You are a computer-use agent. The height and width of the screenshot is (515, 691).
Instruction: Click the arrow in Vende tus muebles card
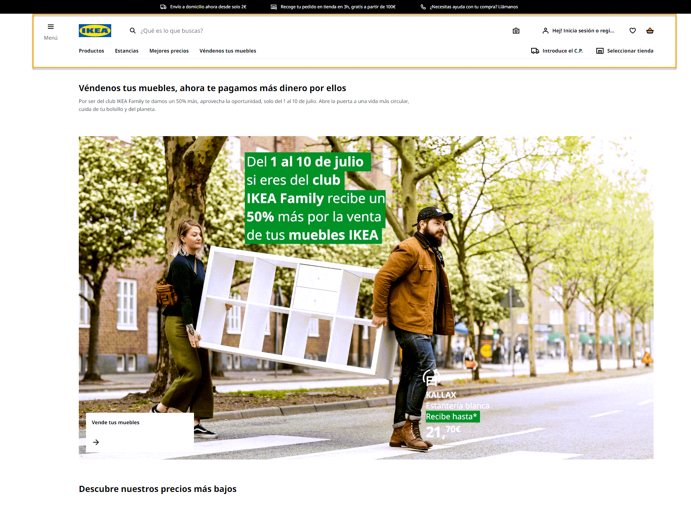(x=96, y=442)
